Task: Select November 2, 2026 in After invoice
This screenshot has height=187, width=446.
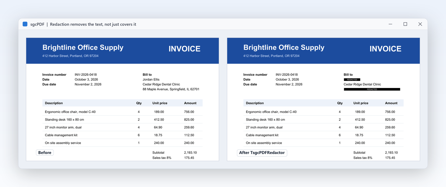Action: pos(289,84)
